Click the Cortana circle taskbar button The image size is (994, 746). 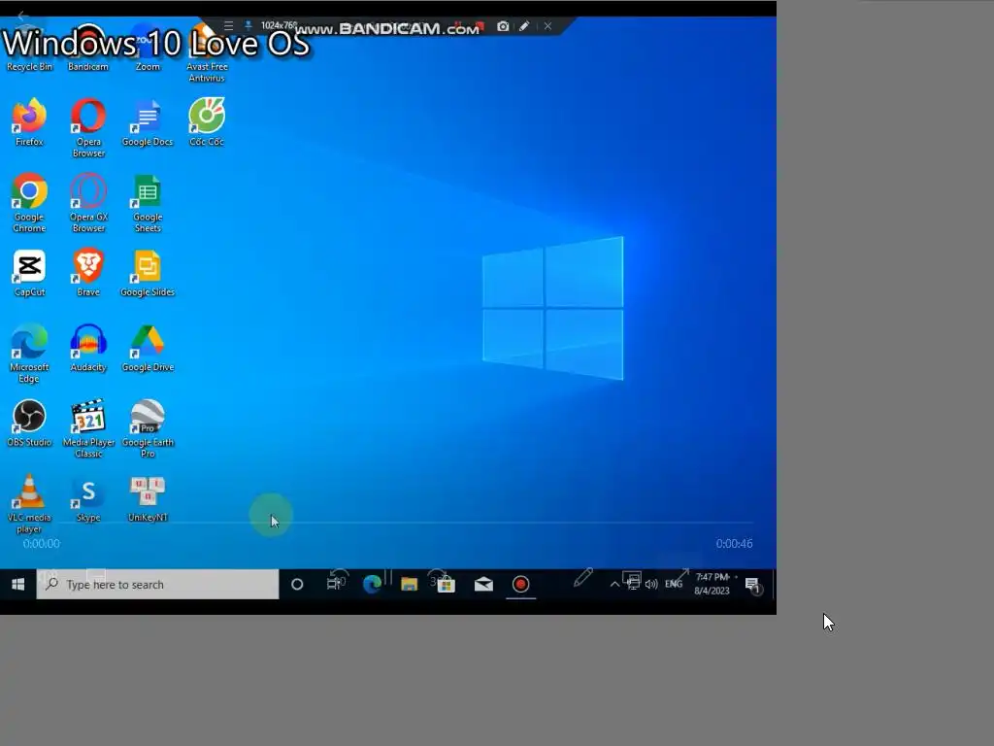click(x=297, y=584)
